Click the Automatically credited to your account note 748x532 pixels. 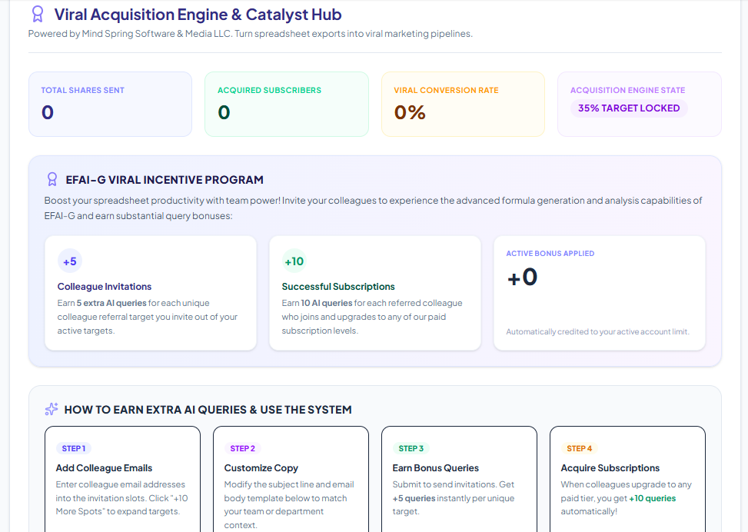tap(598, 331)
